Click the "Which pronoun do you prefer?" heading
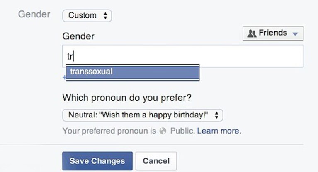Viewport: 318px width, 172px height. click(127, 98)
